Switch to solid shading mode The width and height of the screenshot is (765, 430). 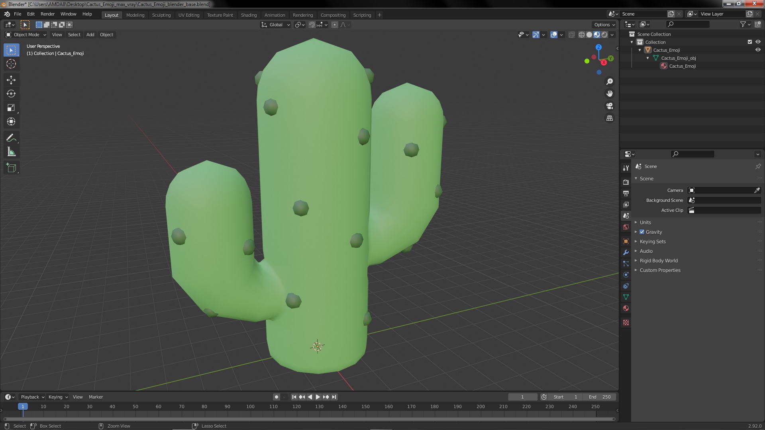589,35
